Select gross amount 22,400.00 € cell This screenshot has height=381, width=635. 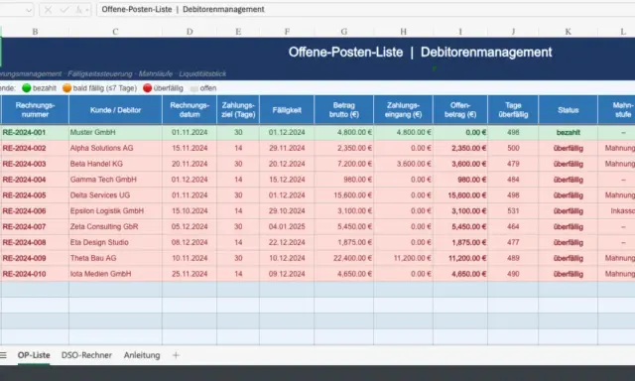tap(344, 258)
